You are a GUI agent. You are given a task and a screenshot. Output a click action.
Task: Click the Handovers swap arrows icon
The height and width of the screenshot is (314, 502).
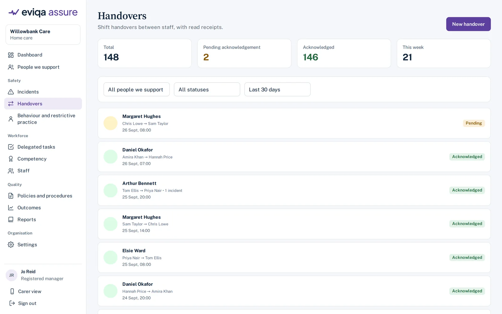11,104
